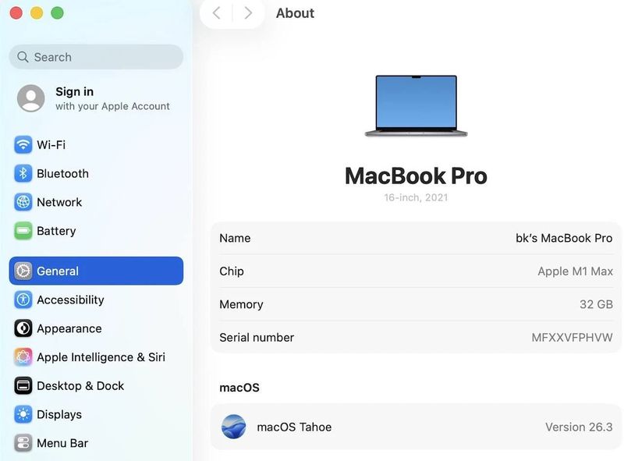The image size is (624, 461).
Task: Click inside the Search field
Action: coord(96,57)
